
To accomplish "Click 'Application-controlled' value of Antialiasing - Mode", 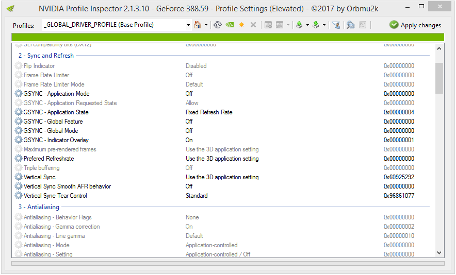I will coord(211,245).
